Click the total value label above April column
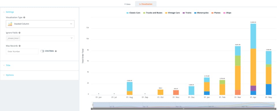This screenshot has width=277, height=111. [x=253, y=22]
